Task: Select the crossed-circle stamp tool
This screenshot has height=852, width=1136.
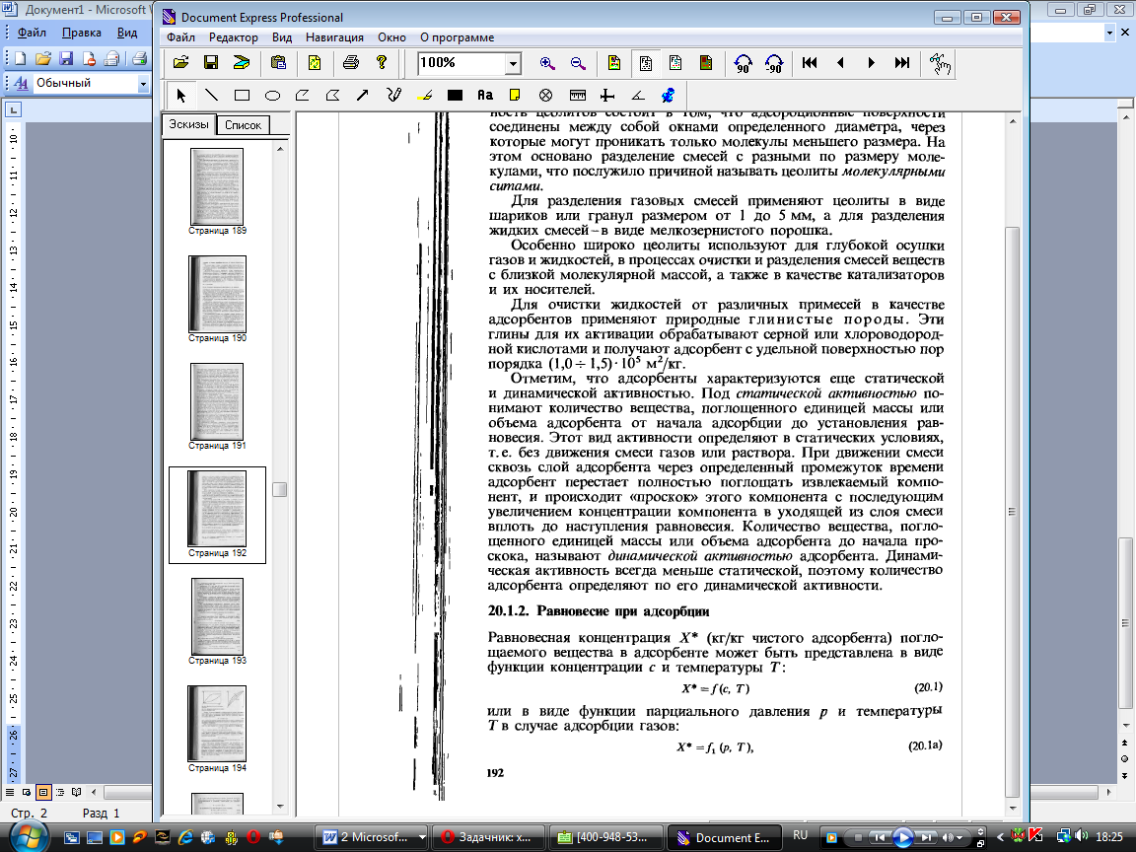Action: [546, 95]
